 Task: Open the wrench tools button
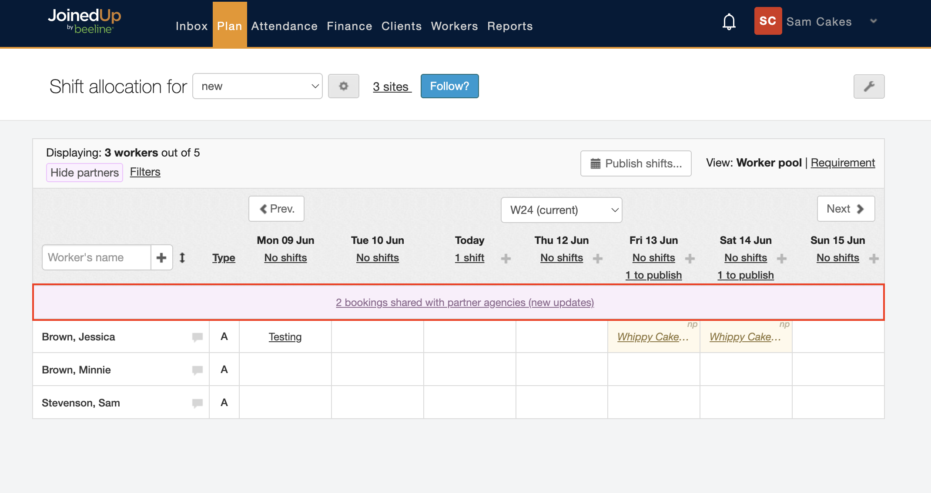point(868,86)
